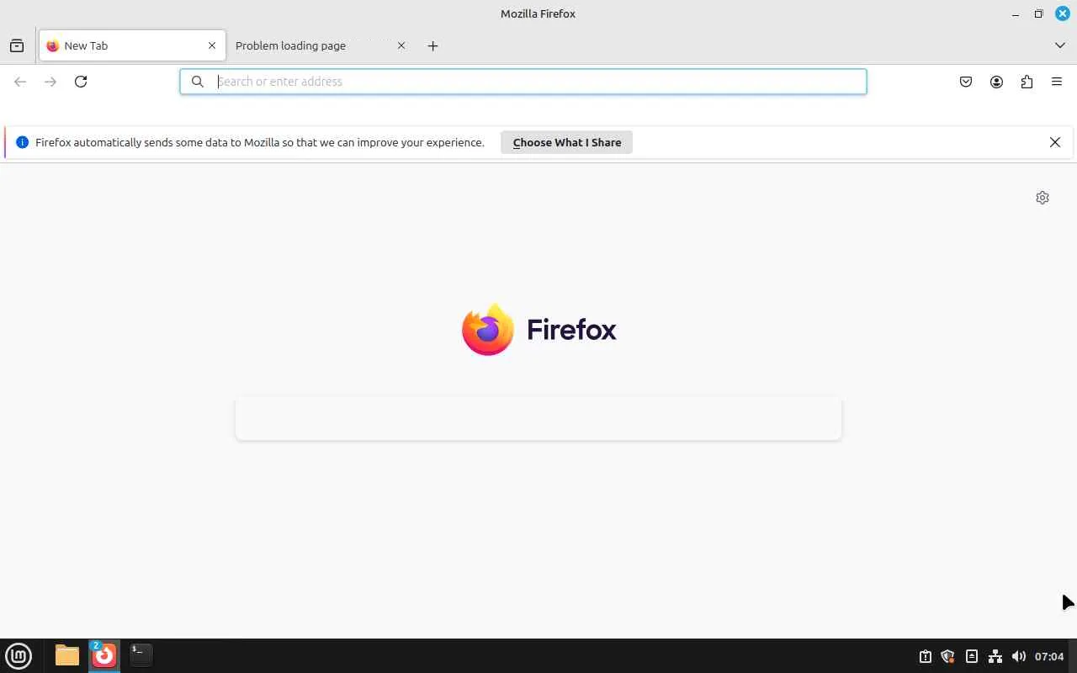Click the New Tab favicon
Image resolution: width=1077 pixels, height=673 pixels.
(53, 45)
